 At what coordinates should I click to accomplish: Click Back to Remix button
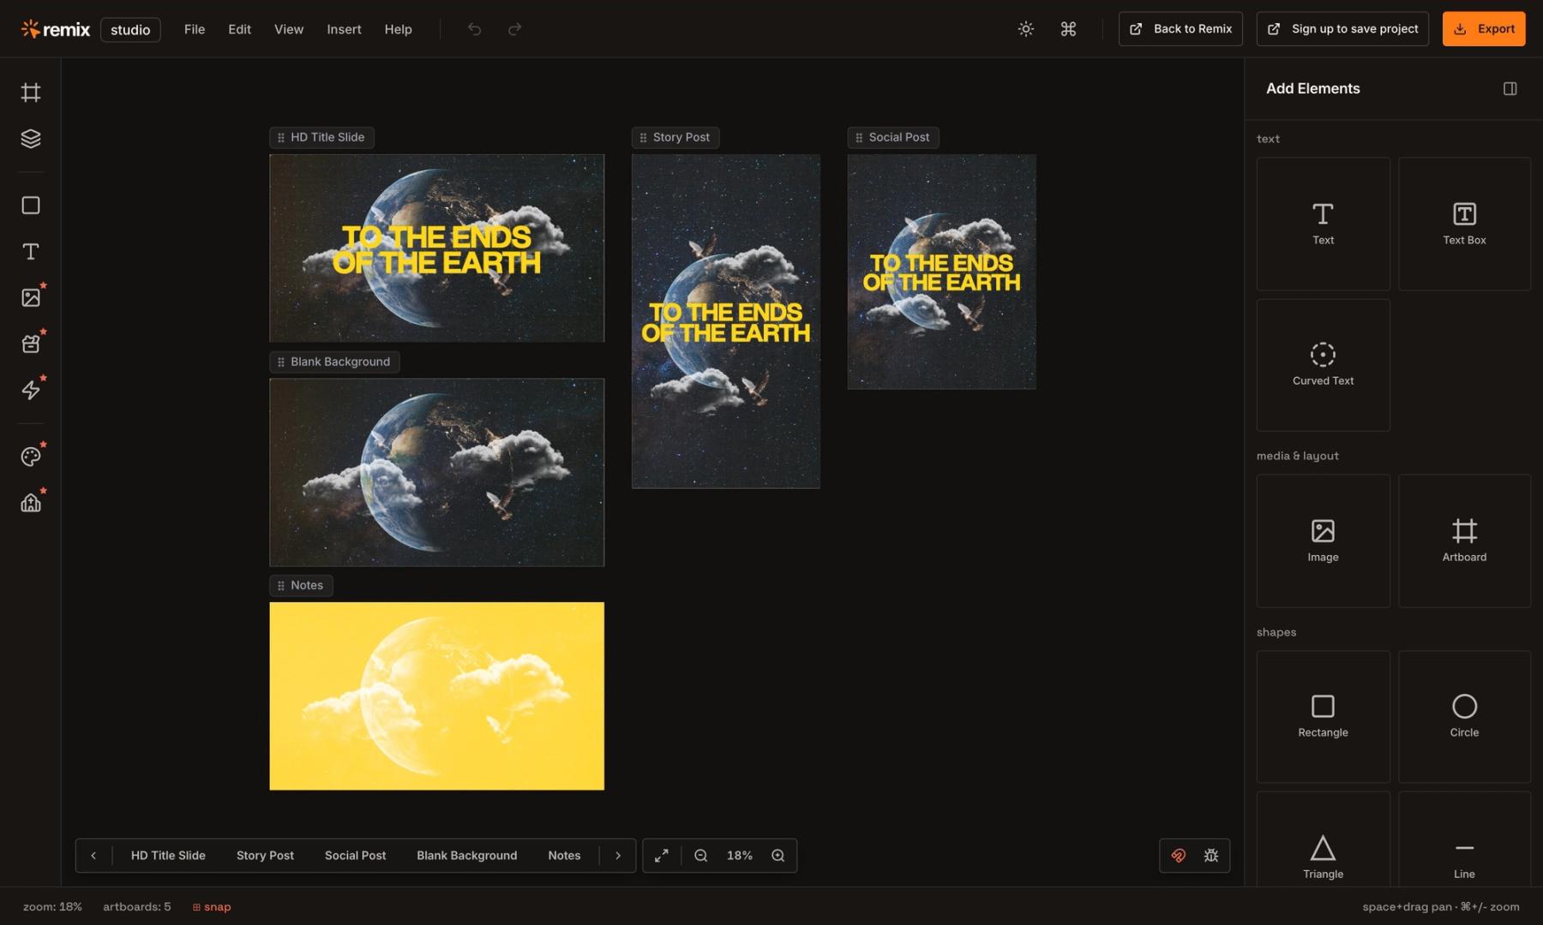[x=1180, y=29]
